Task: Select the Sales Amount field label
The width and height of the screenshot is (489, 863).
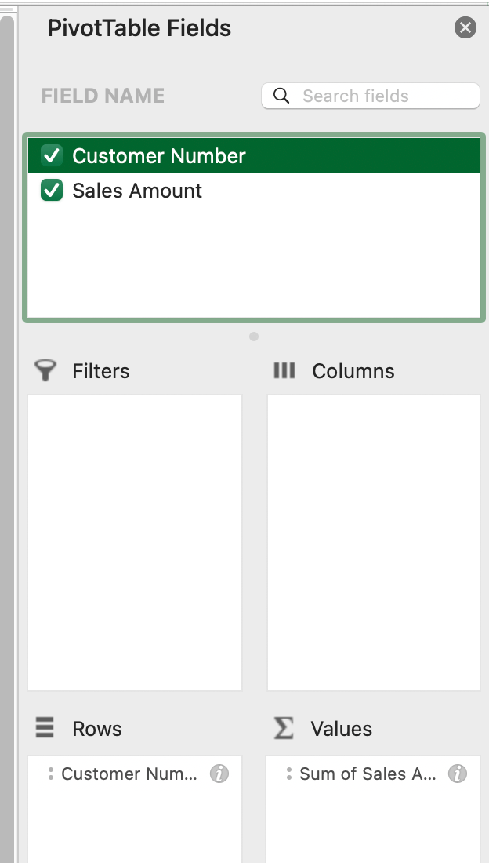Action: pyautogui.click(x=137, y=191)
